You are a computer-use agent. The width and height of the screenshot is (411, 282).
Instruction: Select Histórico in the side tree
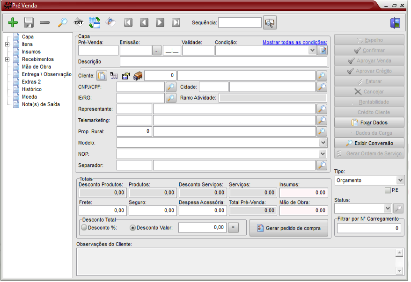click(31, 89)
